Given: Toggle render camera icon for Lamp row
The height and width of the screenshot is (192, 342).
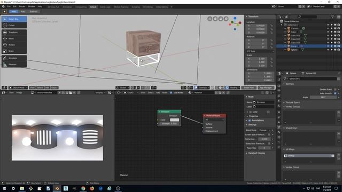Looking at the screenshot, I should pos(339,46).
